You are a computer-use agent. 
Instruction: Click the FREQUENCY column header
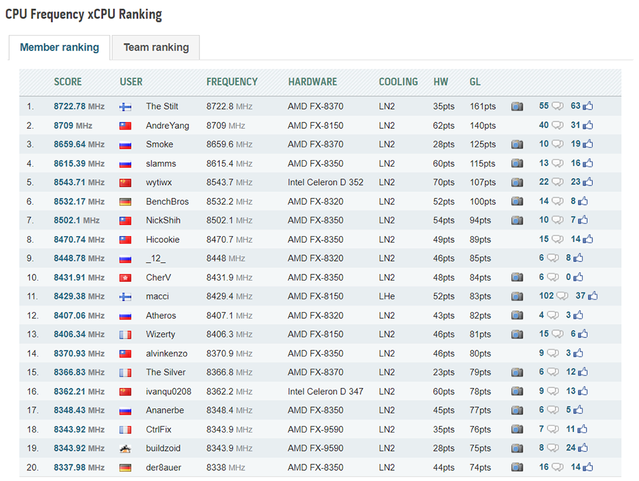click(232, 82)
